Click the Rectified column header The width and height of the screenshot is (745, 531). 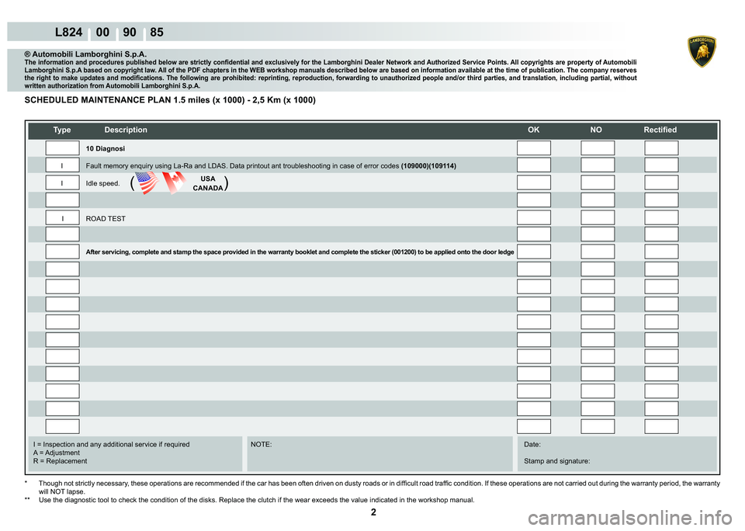(660, 130)
